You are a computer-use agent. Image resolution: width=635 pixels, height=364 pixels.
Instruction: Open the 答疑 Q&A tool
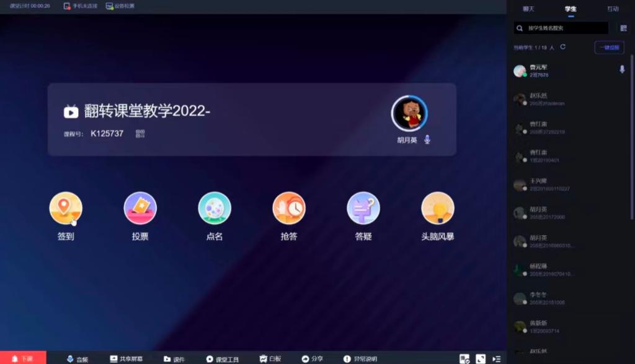[x=363, y=209]
